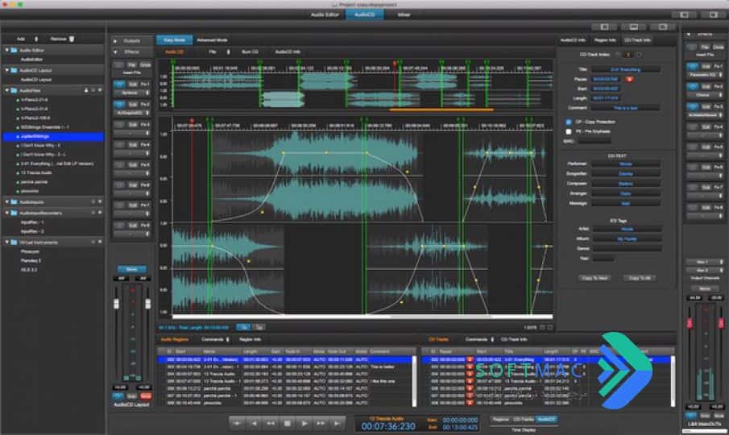Click the Stop transport button
729x435 pixels.
[x=288, y=424]
